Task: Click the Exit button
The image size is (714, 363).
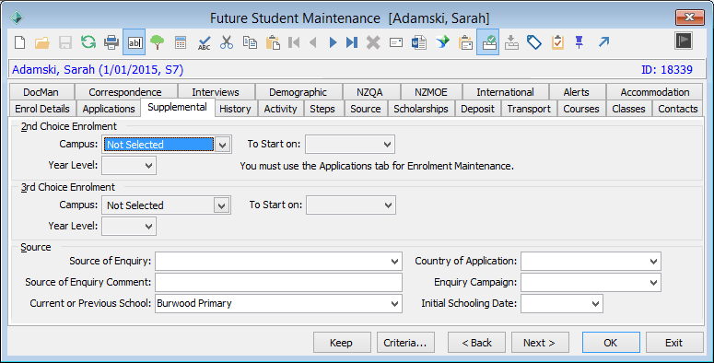Action: coord(674,343)
